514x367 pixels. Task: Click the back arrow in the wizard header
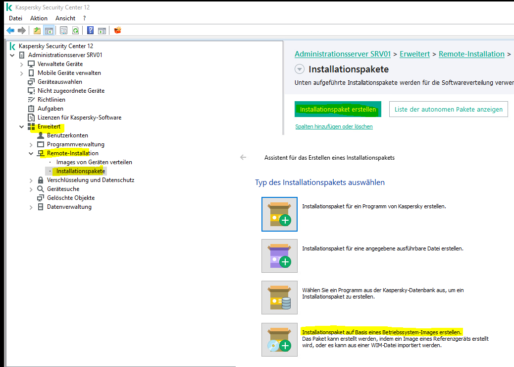pos(243,157)
